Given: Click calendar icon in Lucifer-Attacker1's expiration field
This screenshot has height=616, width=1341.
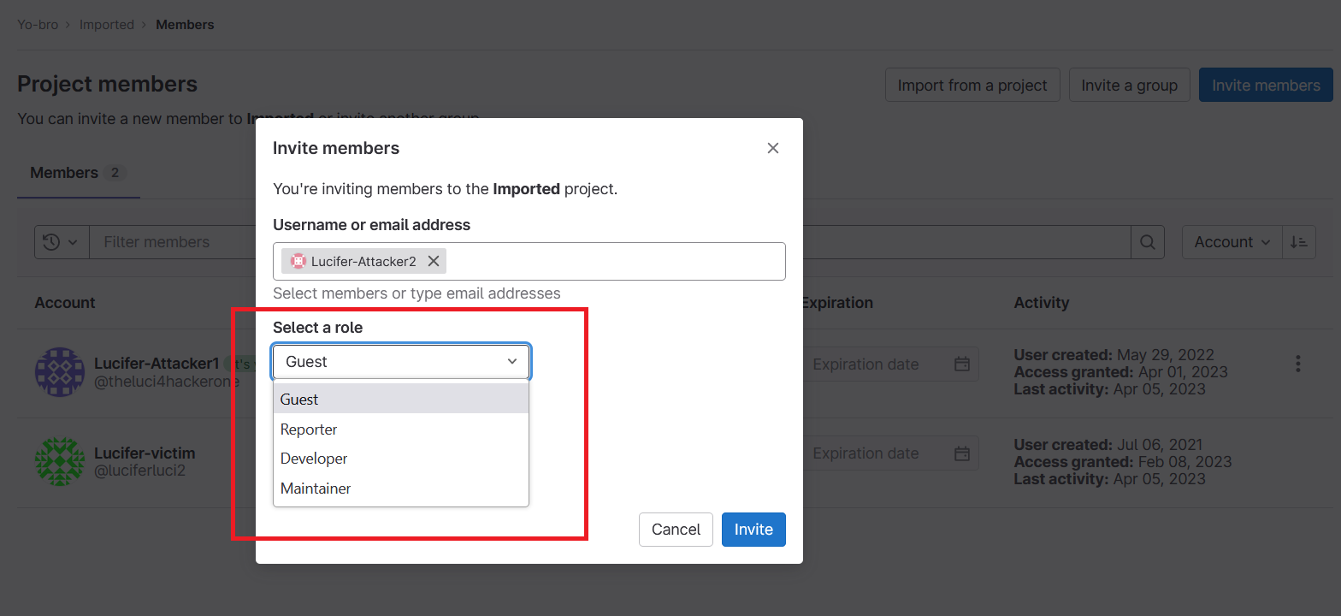Looking at the screenshot, I should (962, 364).
